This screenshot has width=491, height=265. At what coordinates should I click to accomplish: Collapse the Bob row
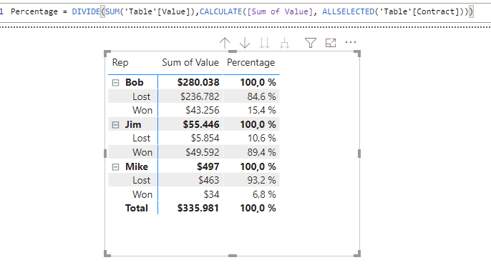coord(115,83)
